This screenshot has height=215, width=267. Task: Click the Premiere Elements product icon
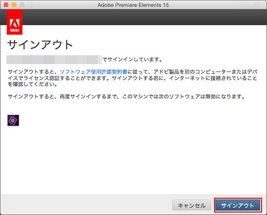[x=13, y=120]
